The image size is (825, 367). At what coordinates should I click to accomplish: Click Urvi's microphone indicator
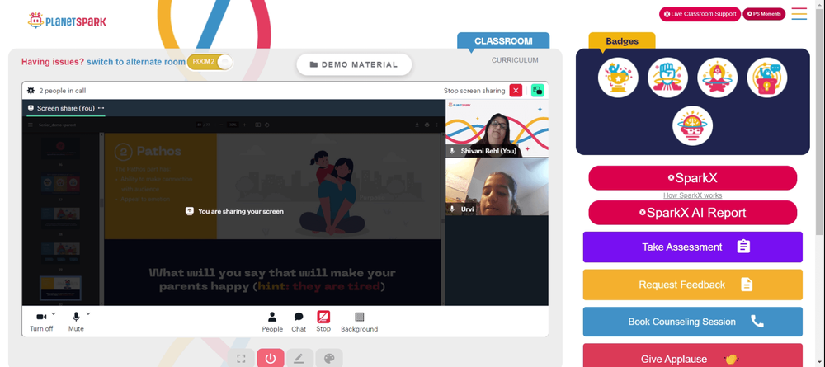tap(452, 209)
